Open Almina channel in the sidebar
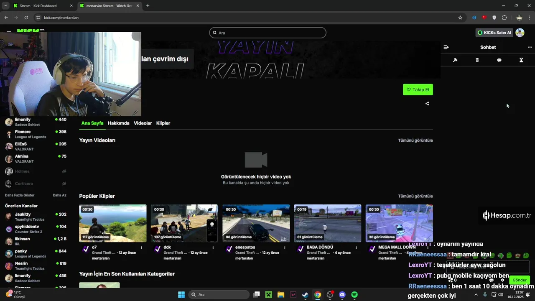 click(36, 159)
